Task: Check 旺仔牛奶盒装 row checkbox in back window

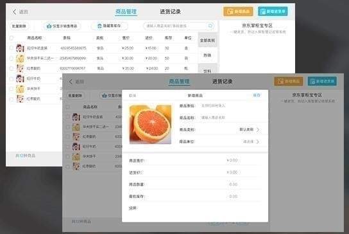Action: (12, 48)
